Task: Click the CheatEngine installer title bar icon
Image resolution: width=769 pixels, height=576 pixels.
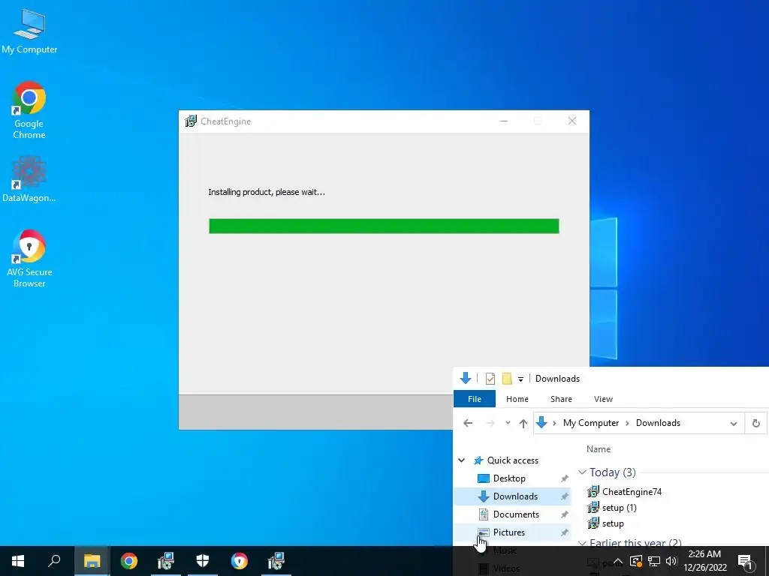Action: point(190,121)
